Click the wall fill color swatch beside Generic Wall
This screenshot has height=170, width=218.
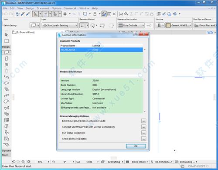[168, 25]
